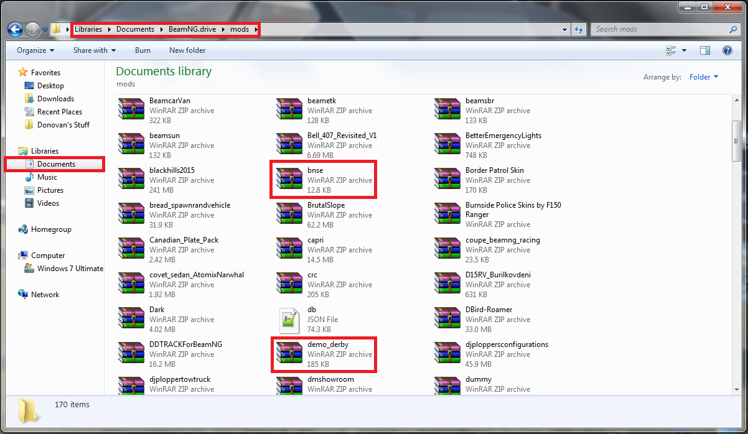Select the Canadian_Plate_Pack archive icon

click(131, 248)
